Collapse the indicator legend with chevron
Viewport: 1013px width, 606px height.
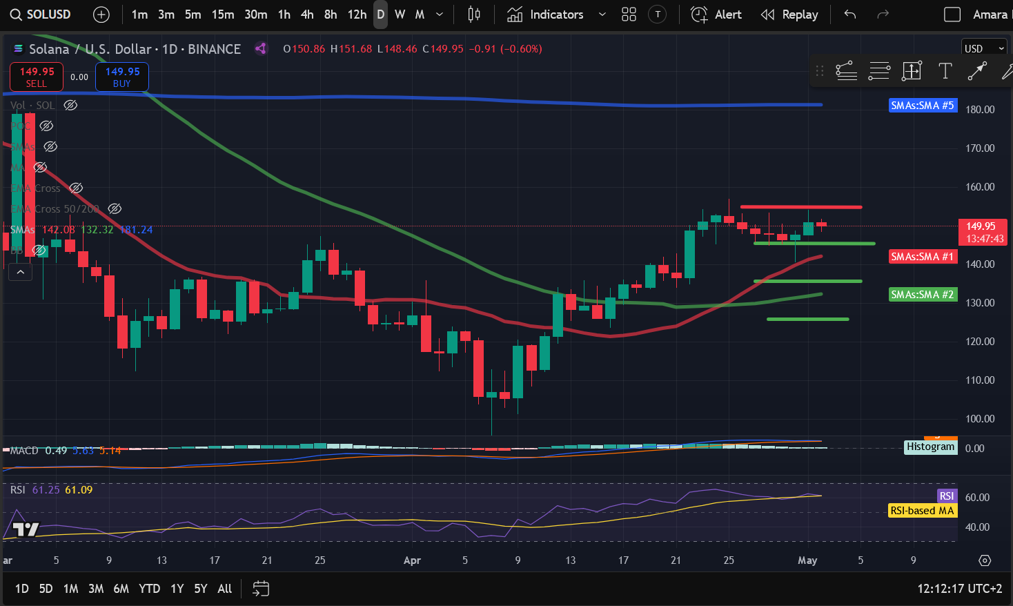[x=21, y=273]
